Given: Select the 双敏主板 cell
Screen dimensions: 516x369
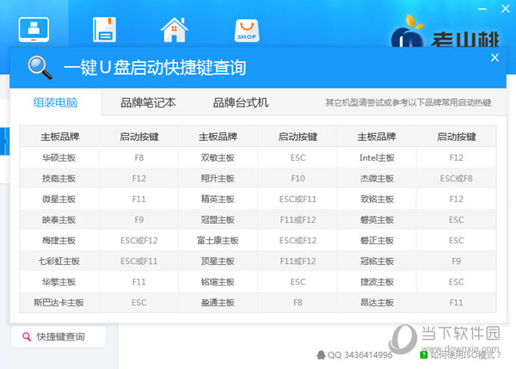Looking at the screenshot, I should (218, 157).
